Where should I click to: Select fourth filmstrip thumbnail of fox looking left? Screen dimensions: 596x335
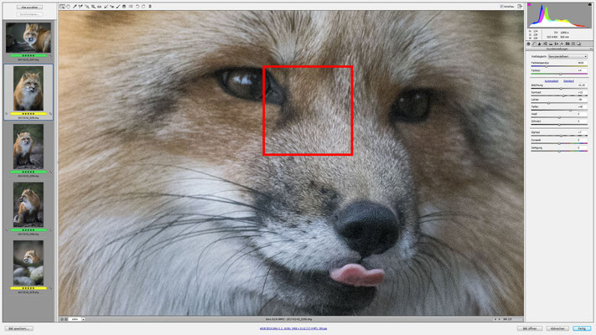pyautogui.click(x=29, y=204)
